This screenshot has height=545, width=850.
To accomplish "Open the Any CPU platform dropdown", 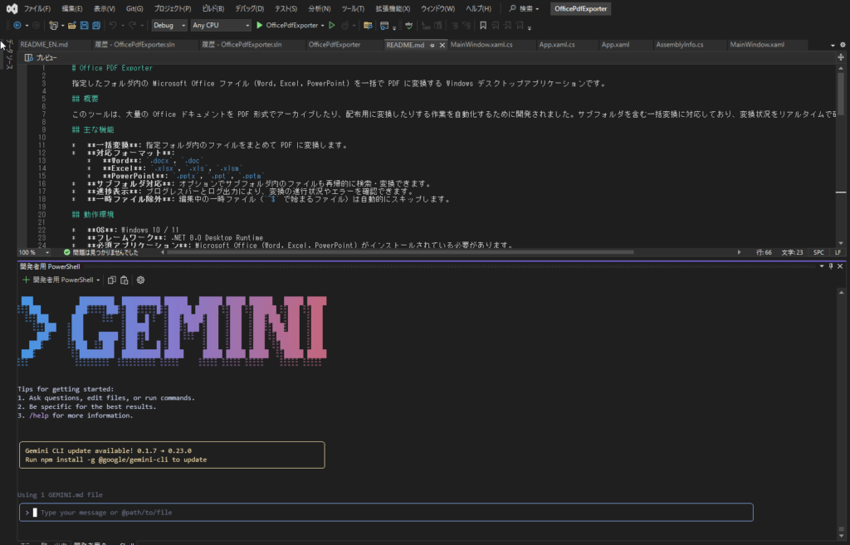I will pos(220,26).
